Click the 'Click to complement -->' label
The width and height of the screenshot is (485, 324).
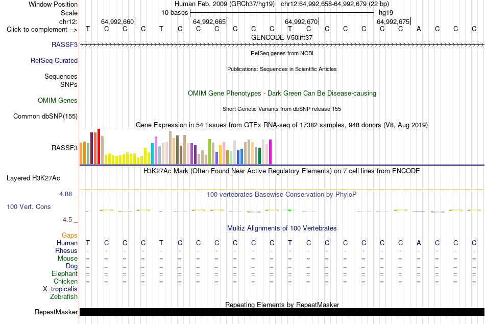42,30
